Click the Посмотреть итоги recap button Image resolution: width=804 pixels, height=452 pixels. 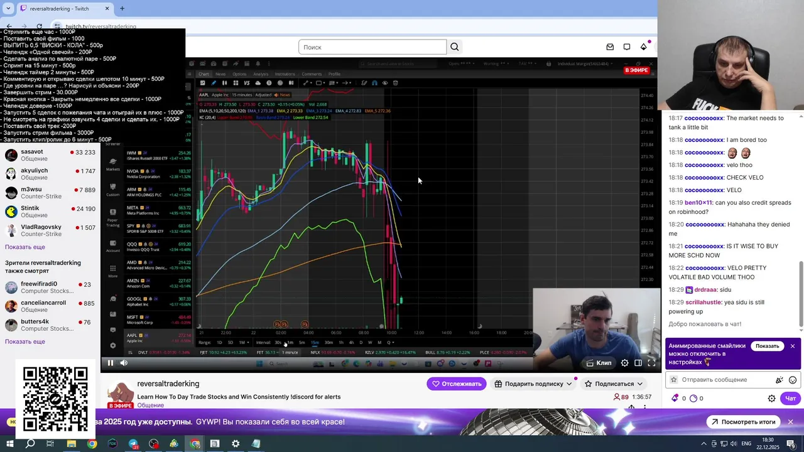pos(743,422)
